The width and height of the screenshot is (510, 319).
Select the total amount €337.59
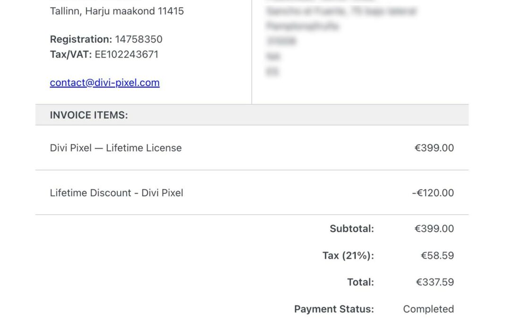pos(435,282)
